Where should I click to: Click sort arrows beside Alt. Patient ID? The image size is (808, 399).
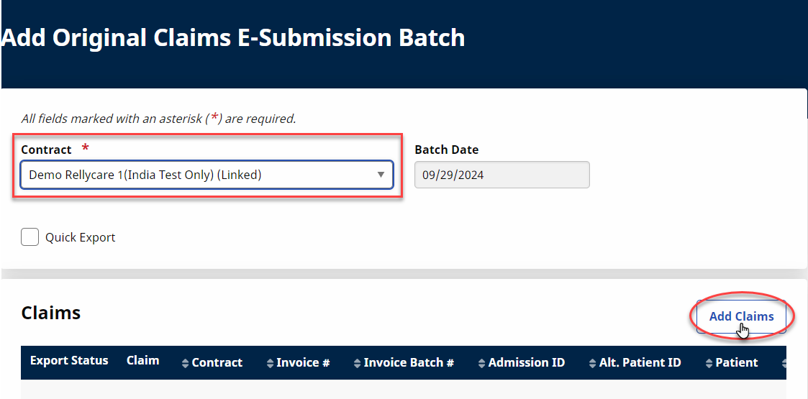[x=593, y=363]
